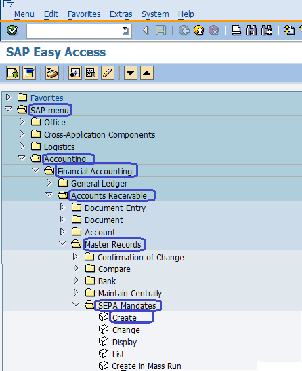Click the green Back arrow icon
302x371 pixels.
tap(184, 31)
